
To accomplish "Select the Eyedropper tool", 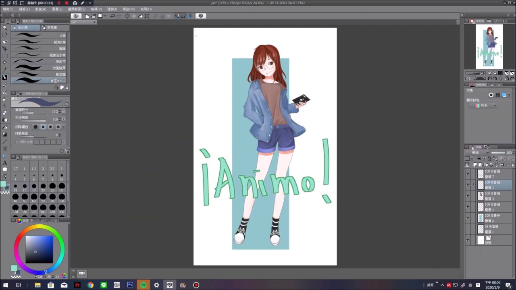I will 5,70.
